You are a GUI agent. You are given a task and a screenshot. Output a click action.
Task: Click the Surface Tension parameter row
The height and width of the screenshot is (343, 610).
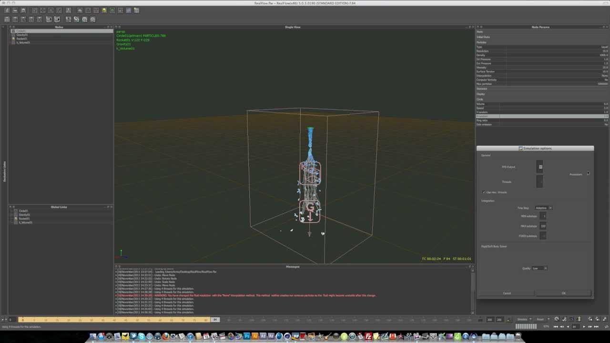coord(542,71)
